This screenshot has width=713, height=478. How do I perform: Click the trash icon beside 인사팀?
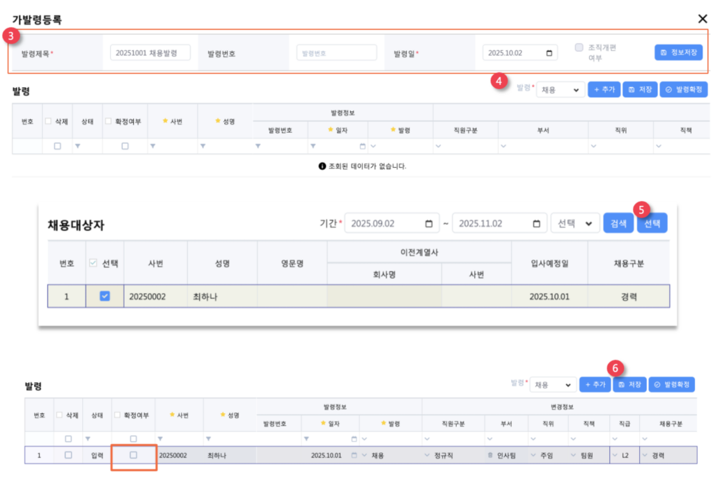(x=490, y=455)
